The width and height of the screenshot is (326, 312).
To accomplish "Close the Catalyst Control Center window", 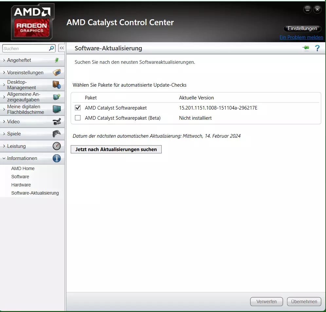I will 317,9.
